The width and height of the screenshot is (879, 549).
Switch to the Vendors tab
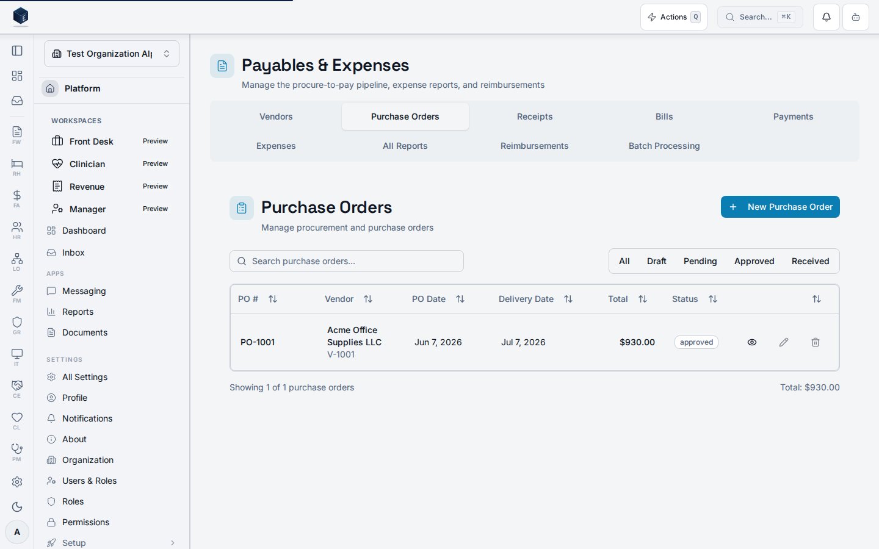276,117
